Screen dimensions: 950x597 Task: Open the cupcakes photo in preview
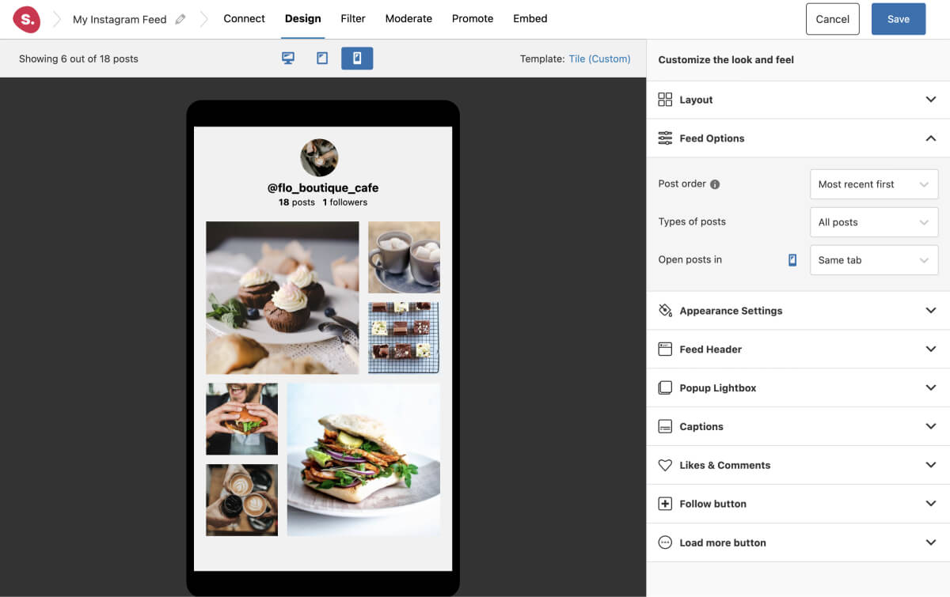click(x=283, y=298)
